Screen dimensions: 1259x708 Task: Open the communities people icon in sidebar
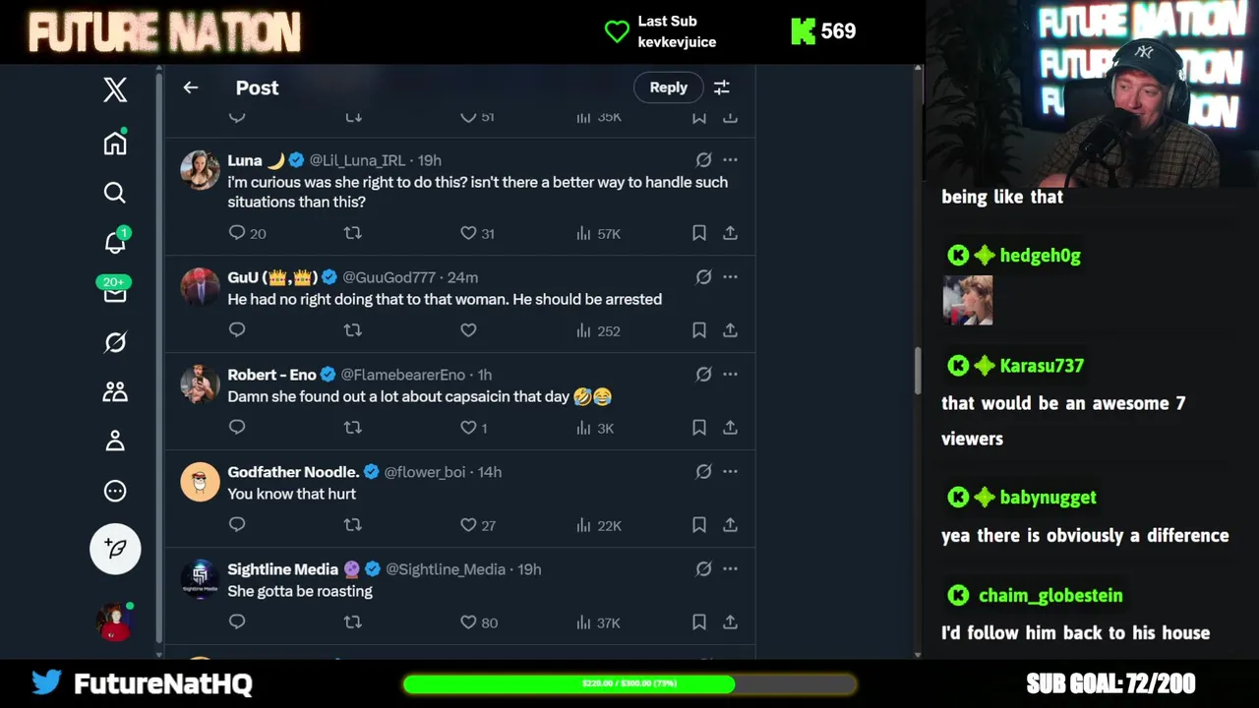coord(115,391)
